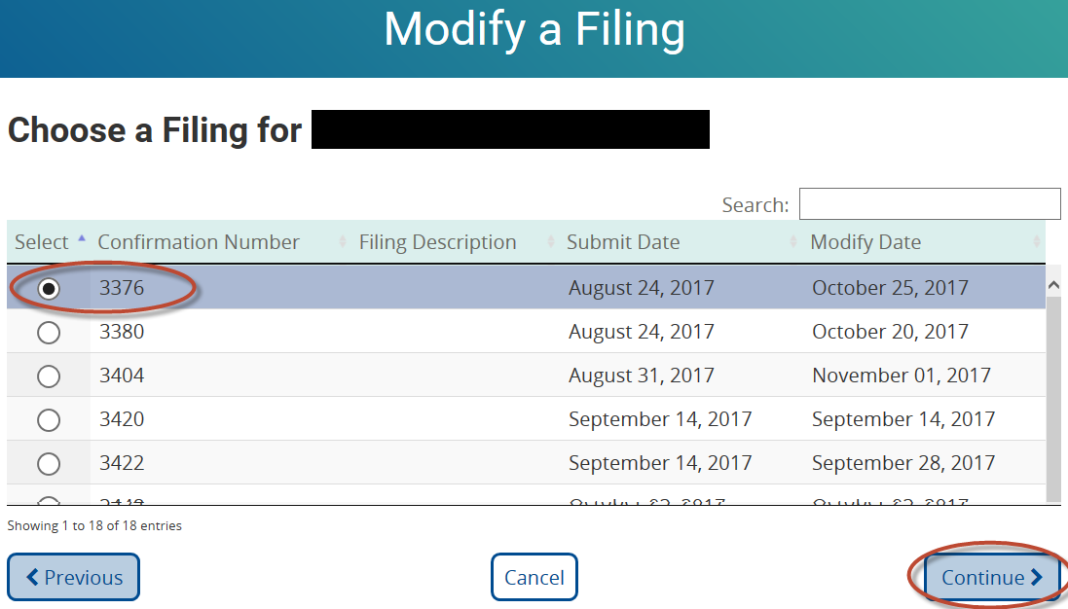Screen dimensions: 1068x609
Task: Sort table by Modify Date column
Action: pos(865,242)
